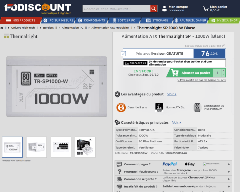The height and width of the screenshot is (192, 240).
Task: Select the fourth thumbnail showing box contents
Action: (x=85, y=147)
